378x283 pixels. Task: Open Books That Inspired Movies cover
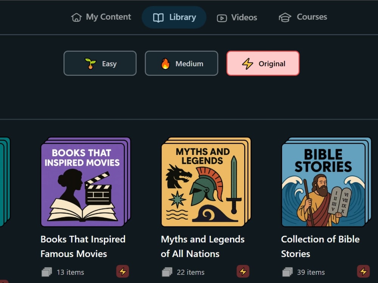click(x=85, y=182)
